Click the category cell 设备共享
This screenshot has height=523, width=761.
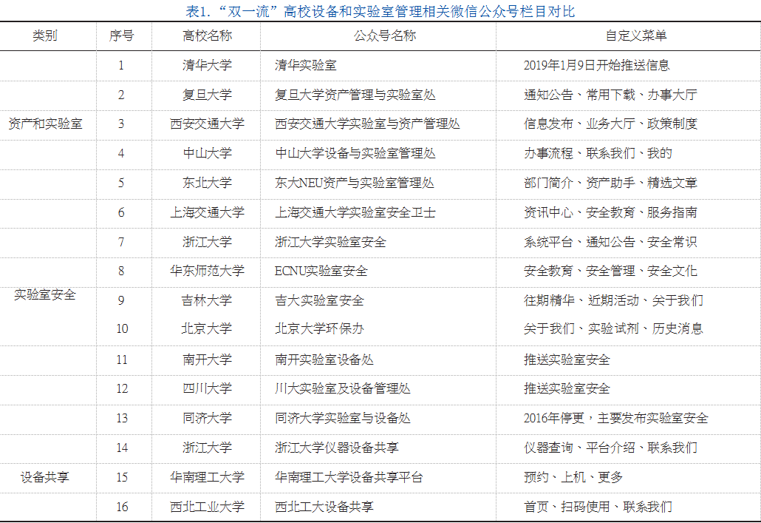[45, 477]
